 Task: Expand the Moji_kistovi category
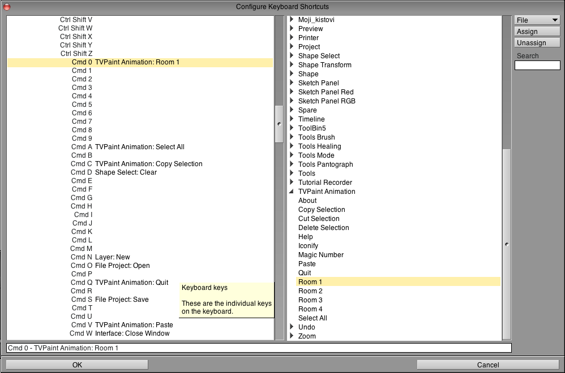pos(292,19)
